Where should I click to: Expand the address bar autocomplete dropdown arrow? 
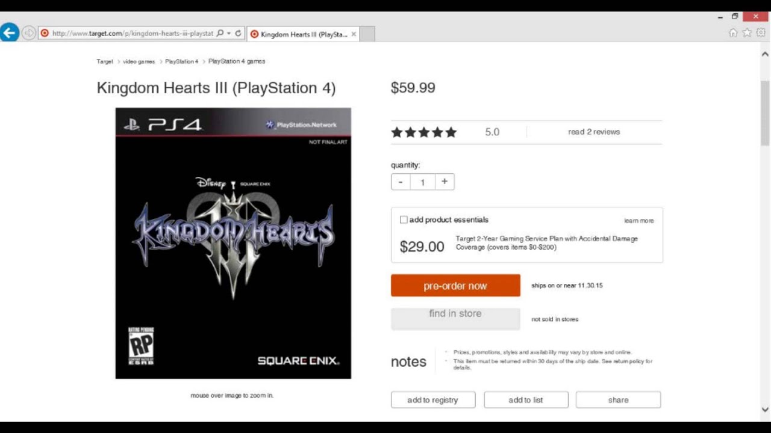[229, 34]
